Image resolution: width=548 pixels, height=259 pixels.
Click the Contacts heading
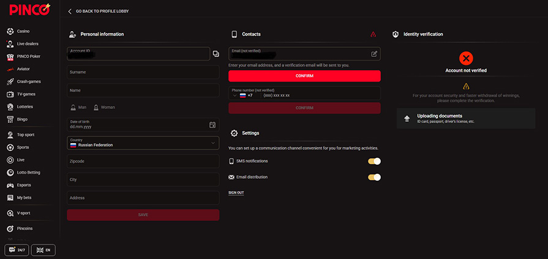(251, 34)
